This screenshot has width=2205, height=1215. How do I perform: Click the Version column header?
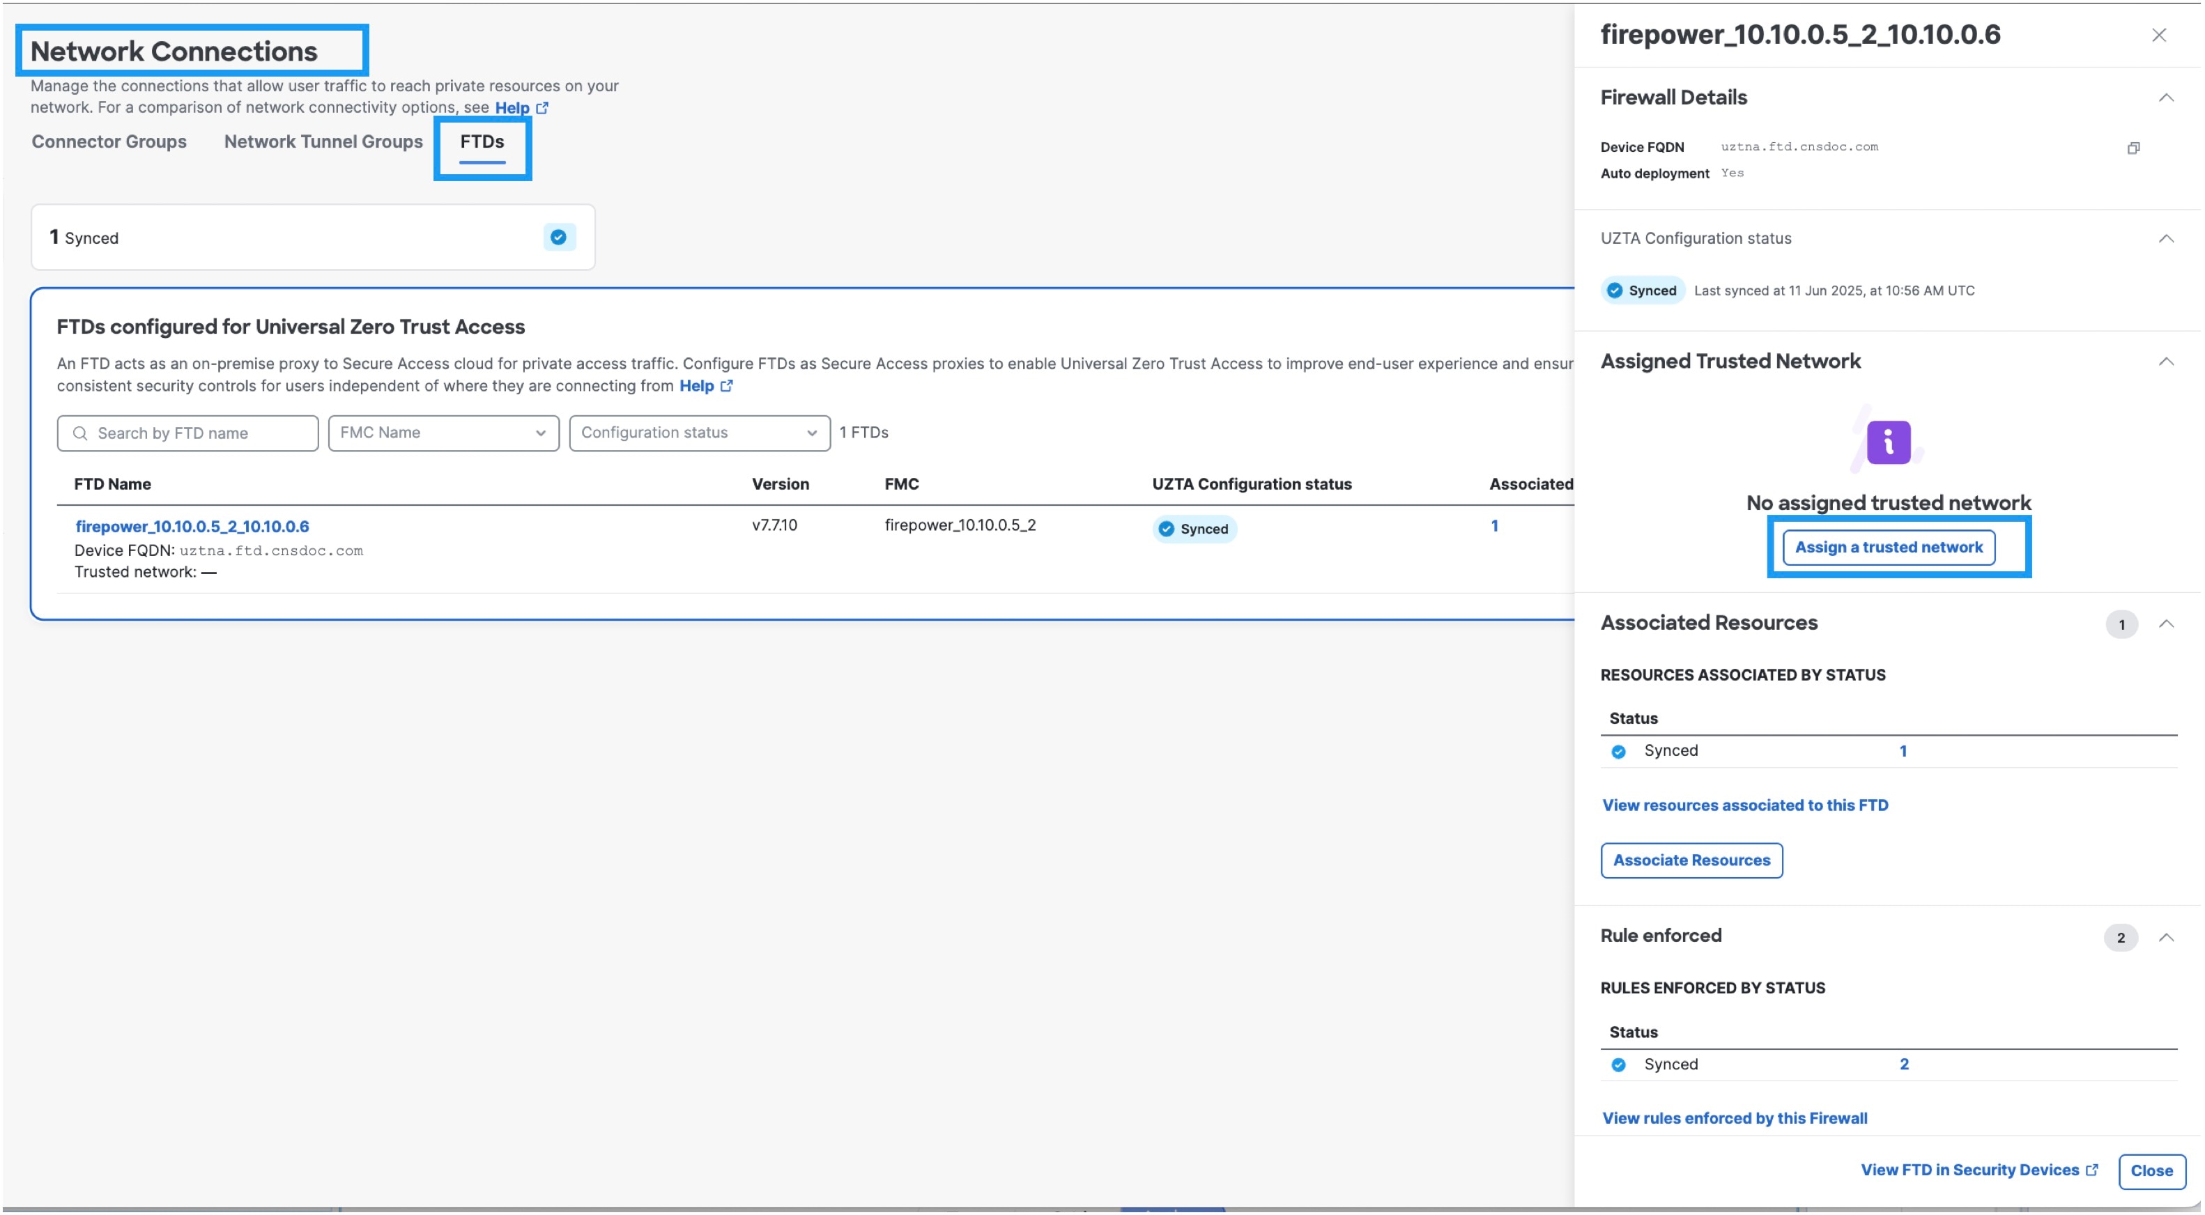click(x=780, y=484)
